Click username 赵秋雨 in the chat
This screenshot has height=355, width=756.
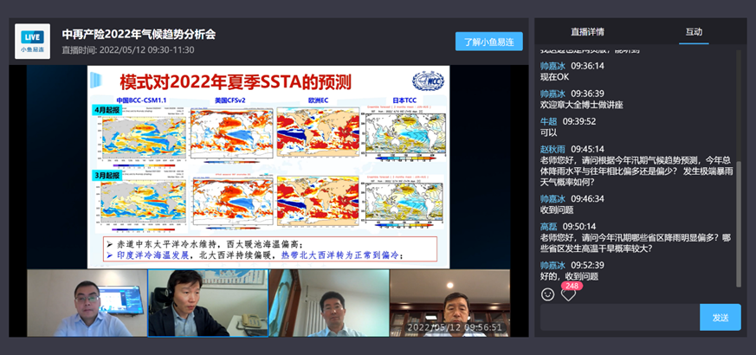pos(552,149)
